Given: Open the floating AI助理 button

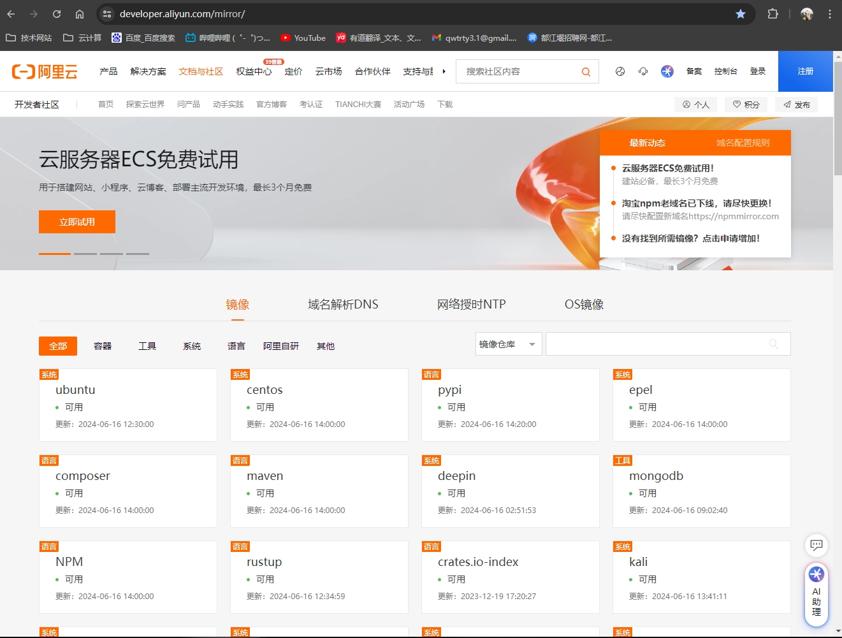Looking at the screenshot, I should [x=817, y=594].
